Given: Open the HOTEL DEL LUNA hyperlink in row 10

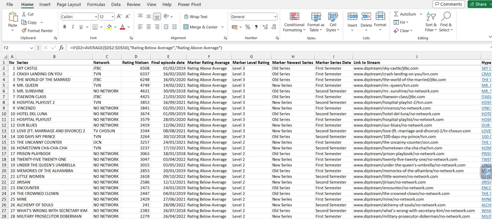Looking at the screenshot, I should point(486,114).
